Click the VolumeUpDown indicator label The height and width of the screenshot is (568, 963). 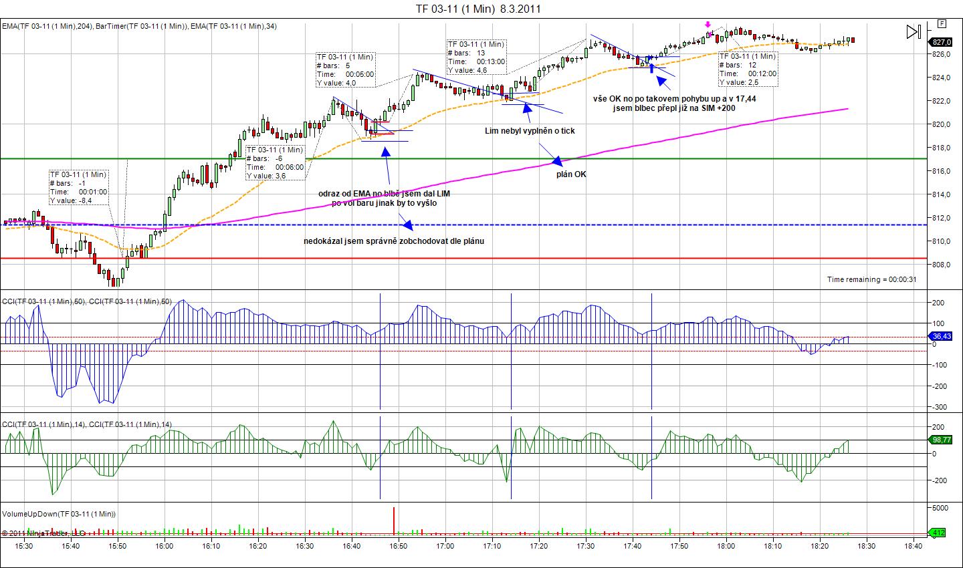pyautogui.click(x=59, y=514)
